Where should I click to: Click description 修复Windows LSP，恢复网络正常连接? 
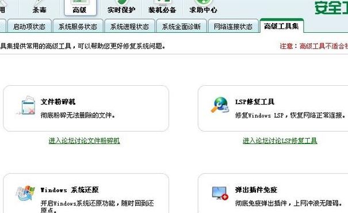[290, 115]
